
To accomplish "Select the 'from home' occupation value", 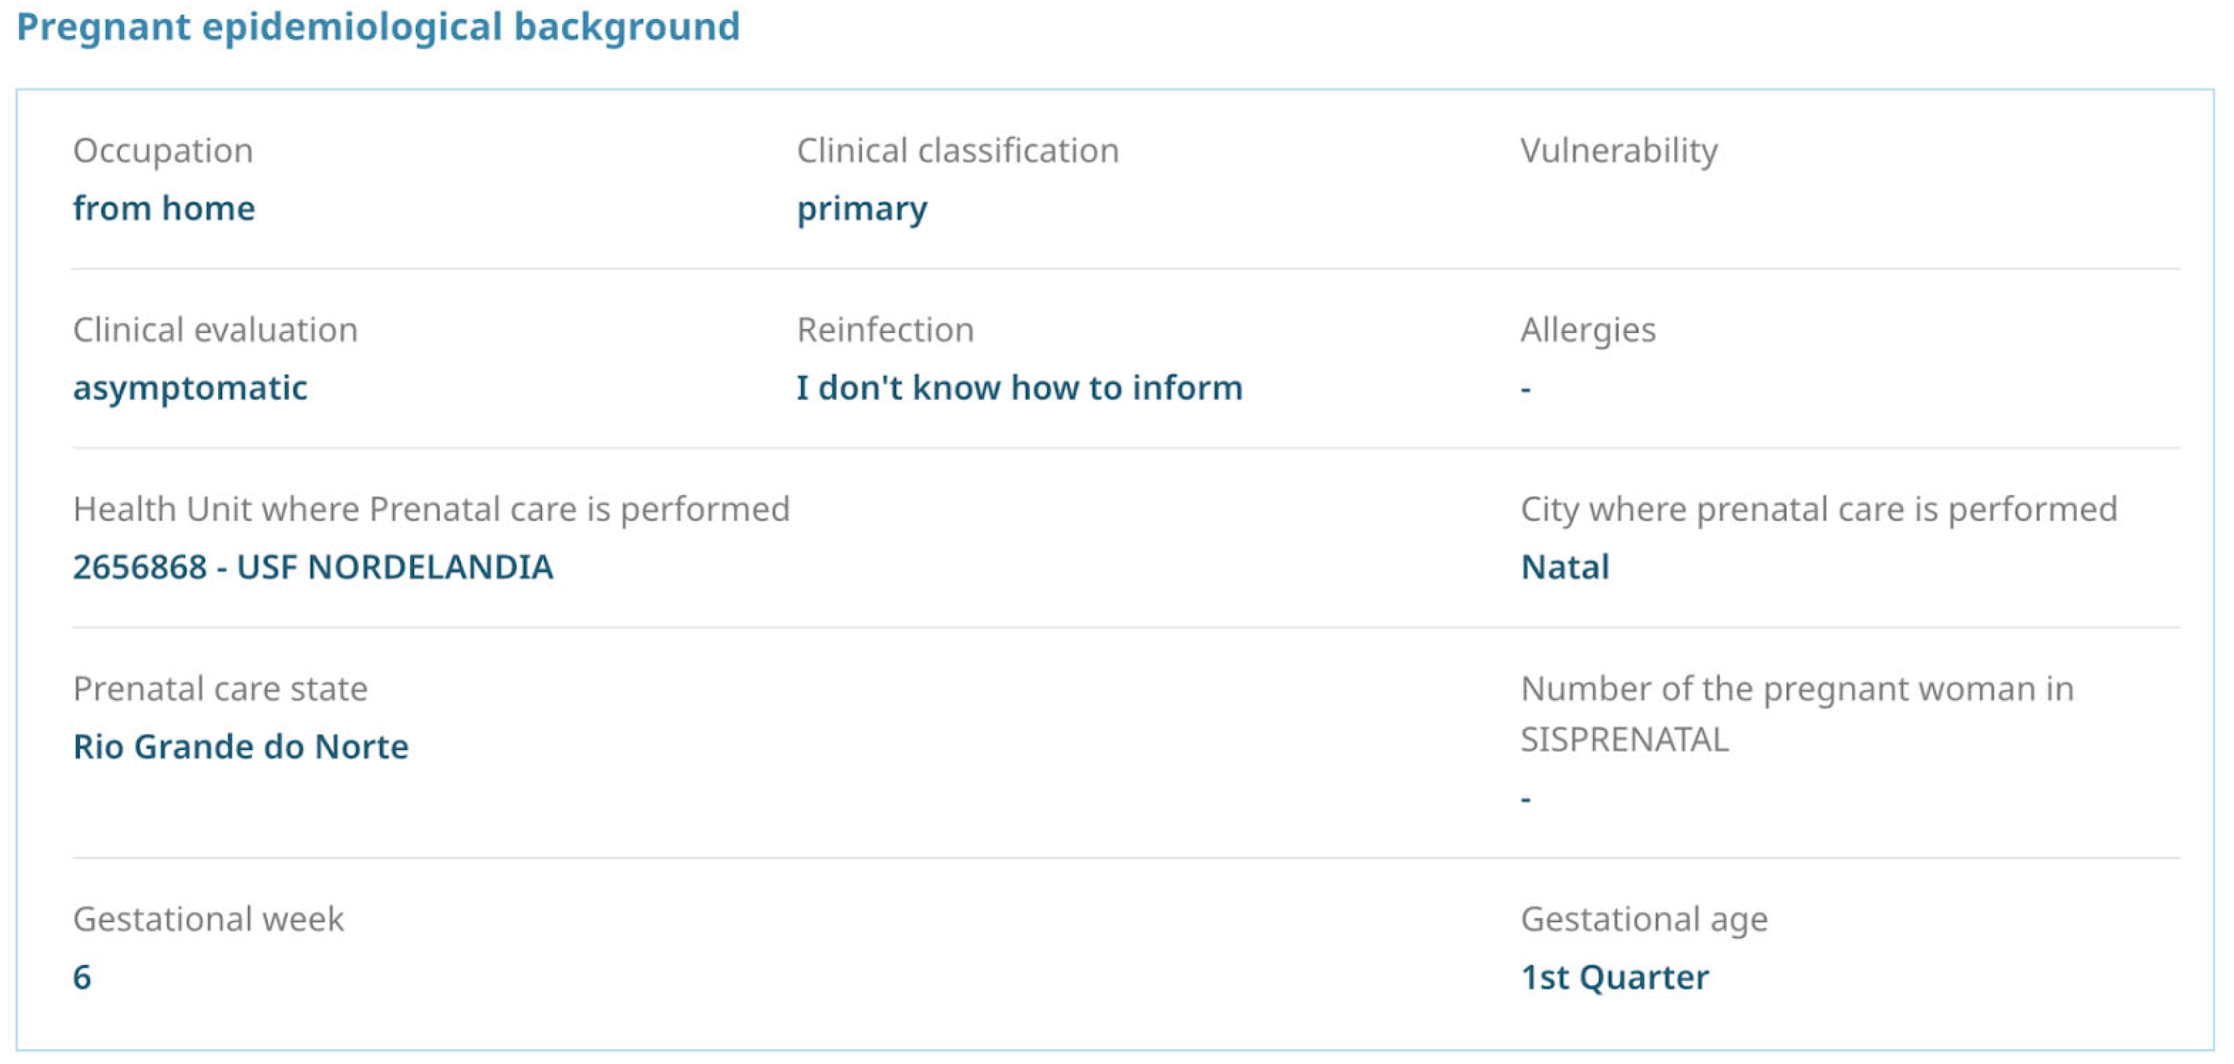I will click(x=164, y=208).
